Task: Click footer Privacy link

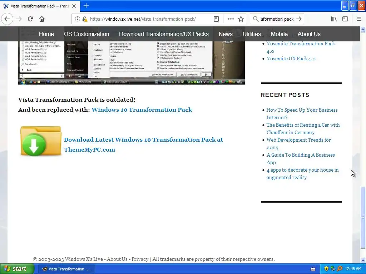Action: coord(140,259)
